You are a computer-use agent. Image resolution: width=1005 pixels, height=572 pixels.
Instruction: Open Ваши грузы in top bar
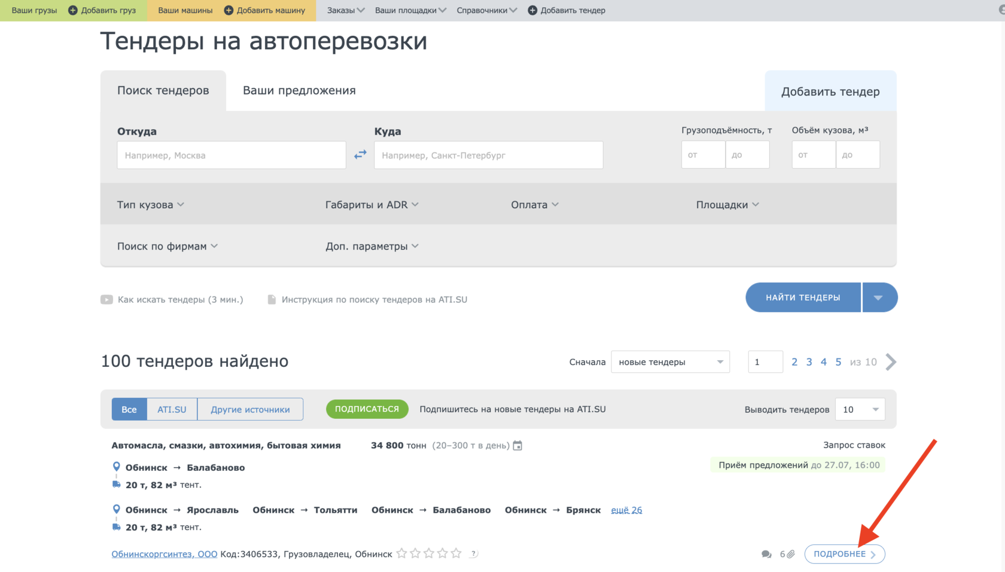tap(34, 10)
